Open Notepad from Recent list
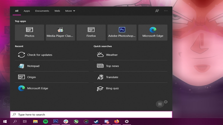 (52, 66)
